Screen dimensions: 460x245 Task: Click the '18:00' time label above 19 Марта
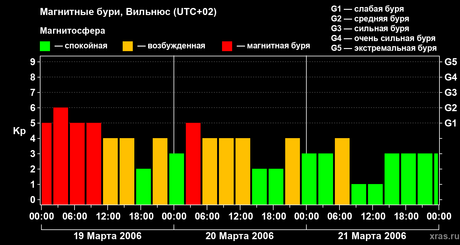click(141, 217)
